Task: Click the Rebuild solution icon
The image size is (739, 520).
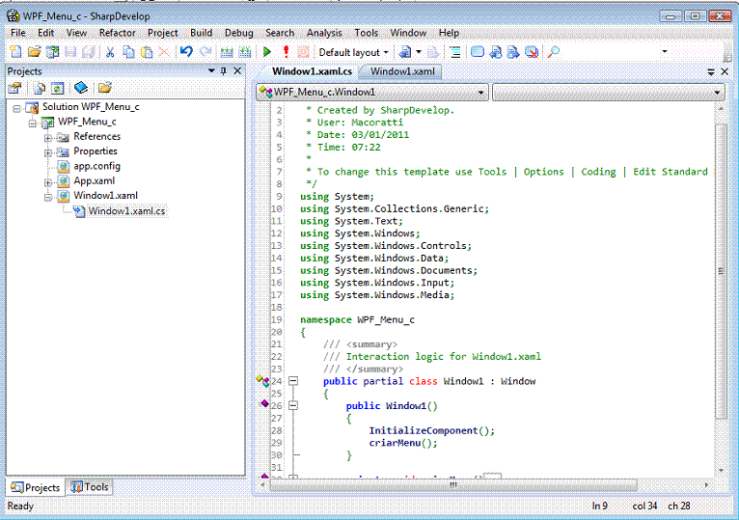Action: pyautogui.click(x=245, y=52)
